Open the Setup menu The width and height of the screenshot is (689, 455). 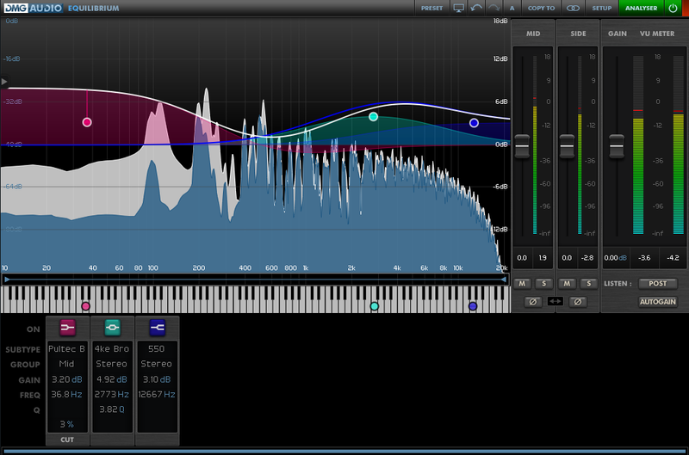click(x=601, y=8)
